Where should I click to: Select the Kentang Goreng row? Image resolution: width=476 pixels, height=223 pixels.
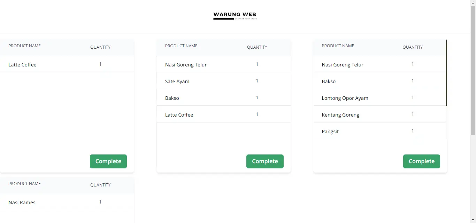point(380,114)
